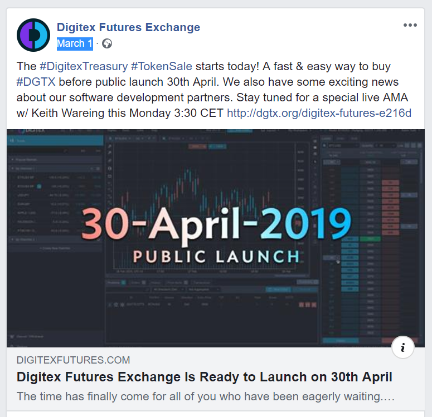432x417 pixels.
Task: Open the Digitex Futures Exchange page name
Action: click(x=128, y=27)
